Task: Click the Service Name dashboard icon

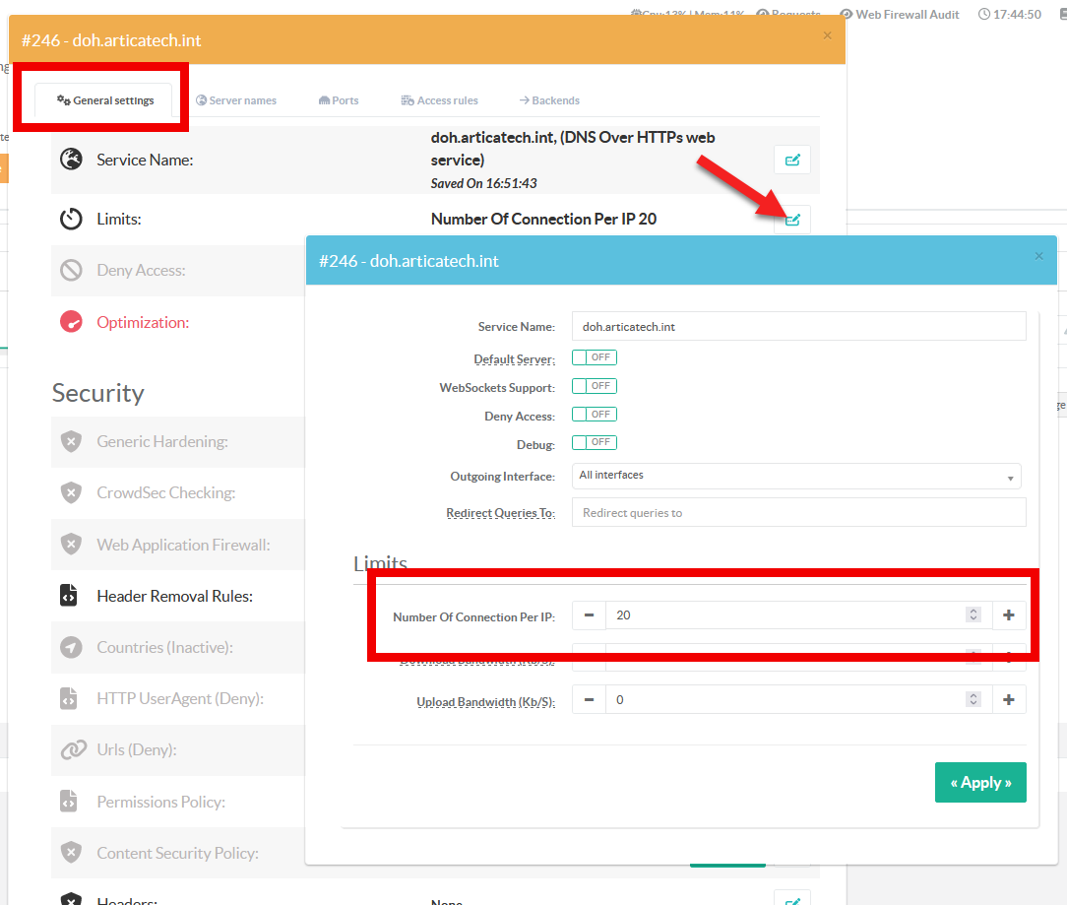Action: 71,160
